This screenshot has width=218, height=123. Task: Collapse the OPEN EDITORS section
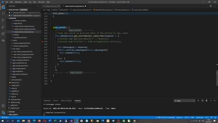(7, 10)
